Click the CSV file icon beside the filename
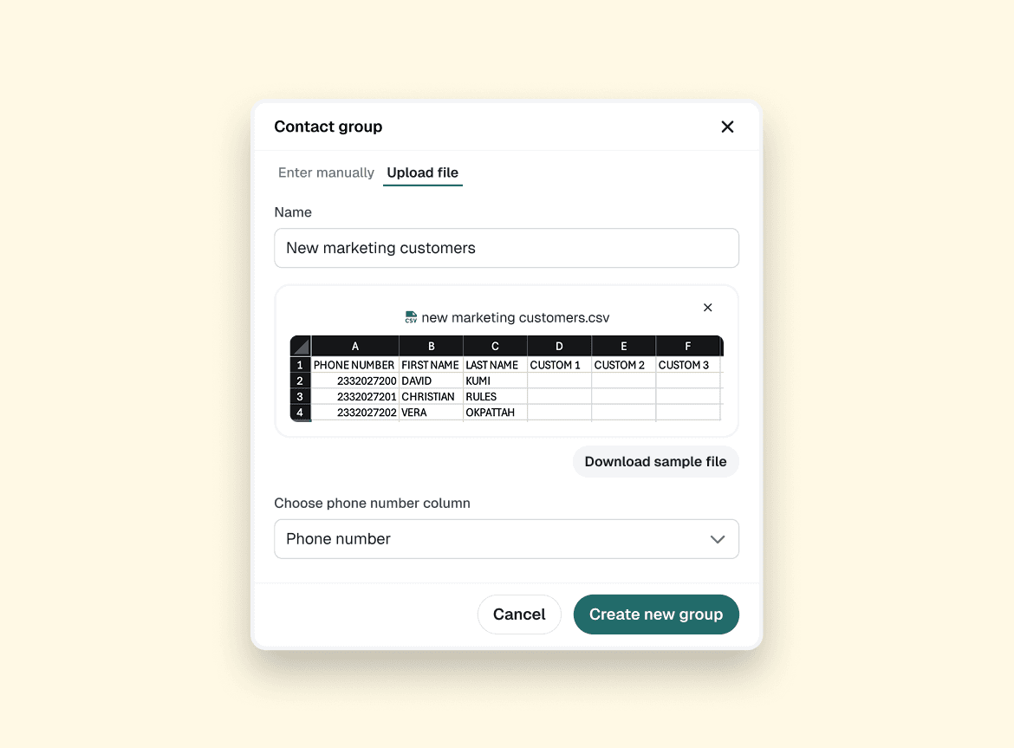 (410, 317)
